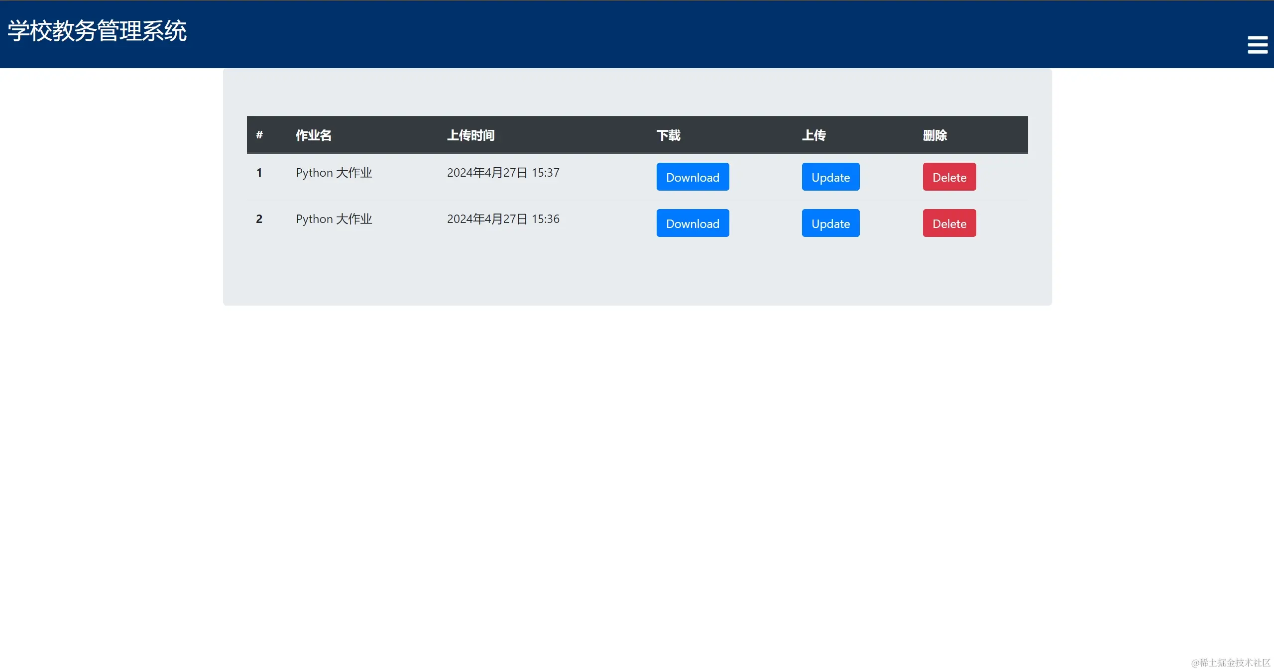Click row number 2 cell
This screenshot has height=671, width=1274.
[259, 219]
